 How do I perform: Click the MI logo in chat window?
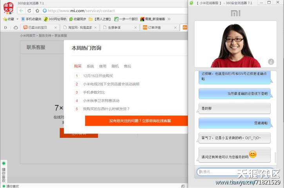click(235, 13)
